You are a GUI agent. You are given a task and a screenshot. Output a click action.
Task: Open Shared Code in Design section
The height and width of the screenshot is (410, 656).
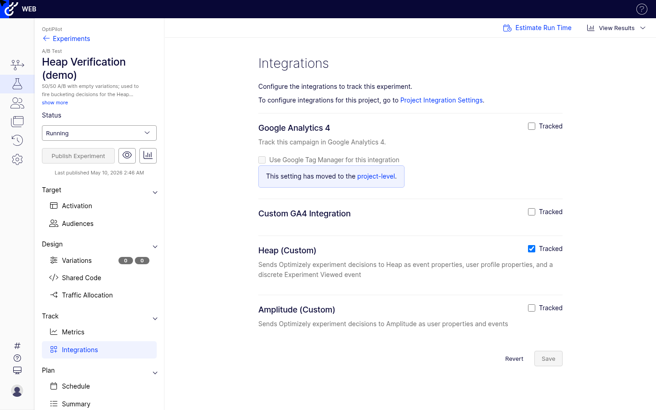pyautogui.click(x=99, y=278)
